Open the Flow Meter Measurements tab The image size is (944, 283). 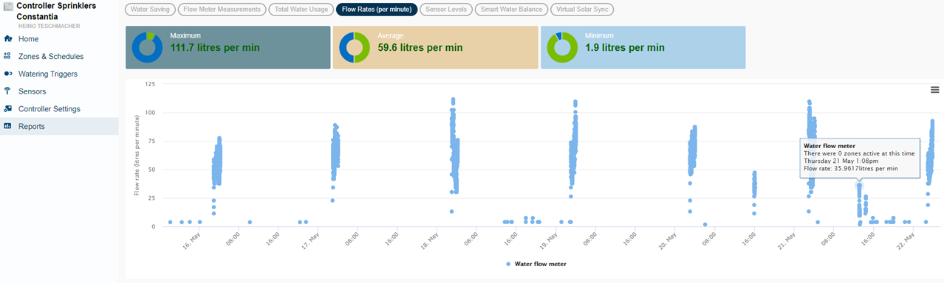[x=222, y=10]
